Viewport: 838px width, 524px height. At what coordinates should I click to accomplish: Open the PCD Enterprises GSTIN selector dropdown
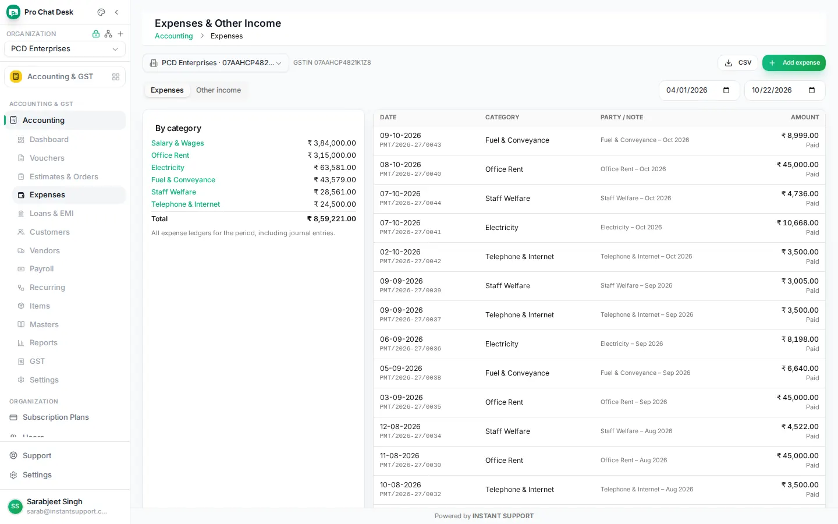click(215, 63)
